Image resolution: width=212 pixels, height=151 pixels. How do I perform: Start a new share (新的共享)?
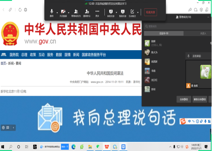tap(111, 13)
